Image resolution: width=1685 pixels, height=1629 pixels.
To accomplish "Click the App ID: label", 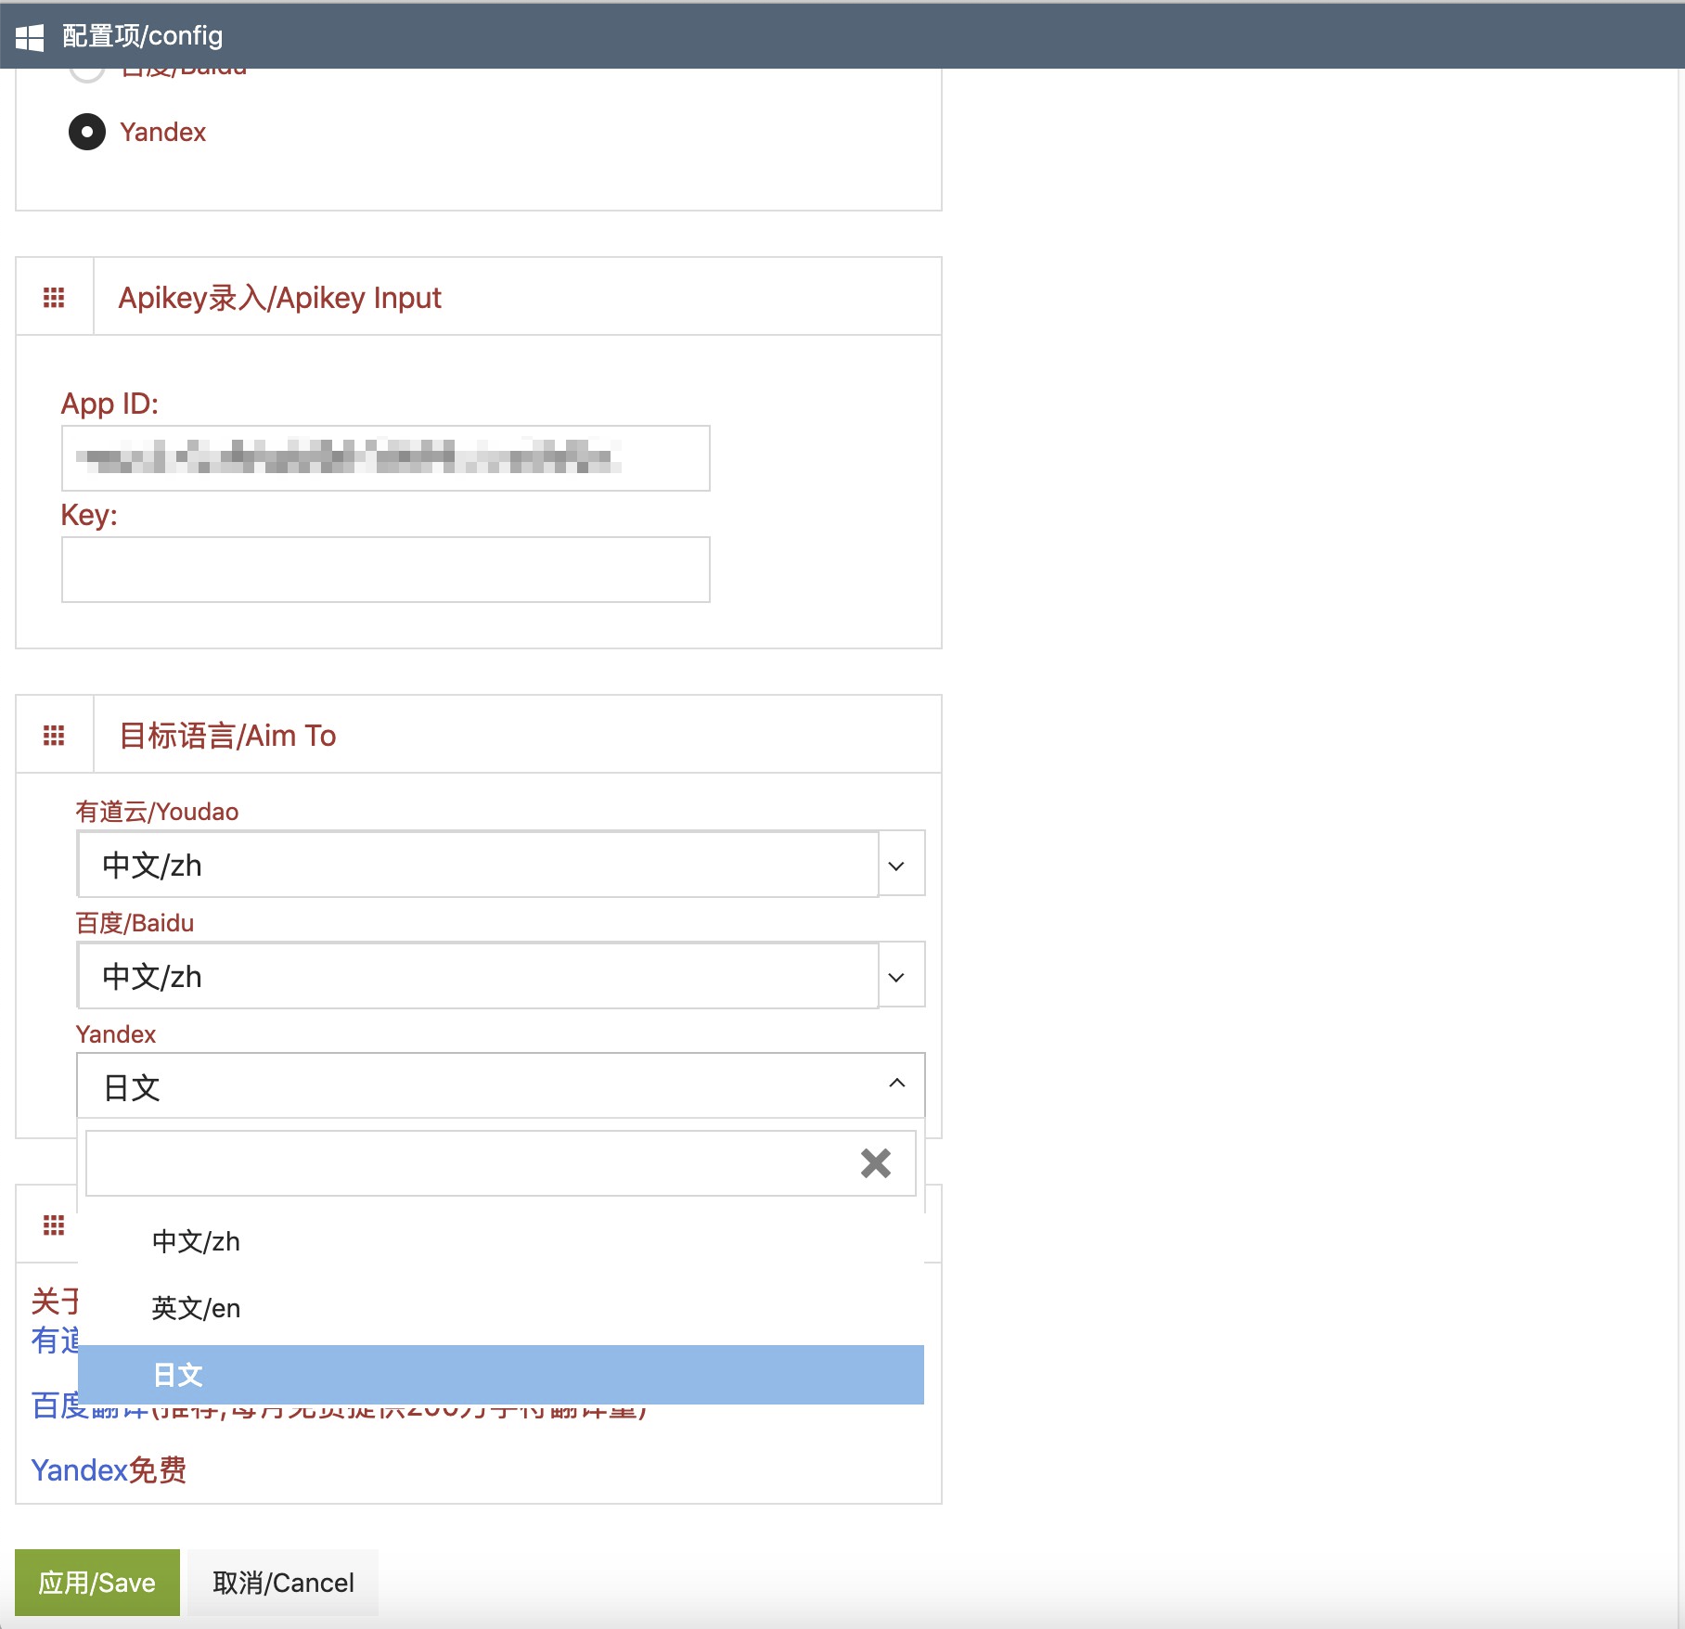I will pos(109,404).
